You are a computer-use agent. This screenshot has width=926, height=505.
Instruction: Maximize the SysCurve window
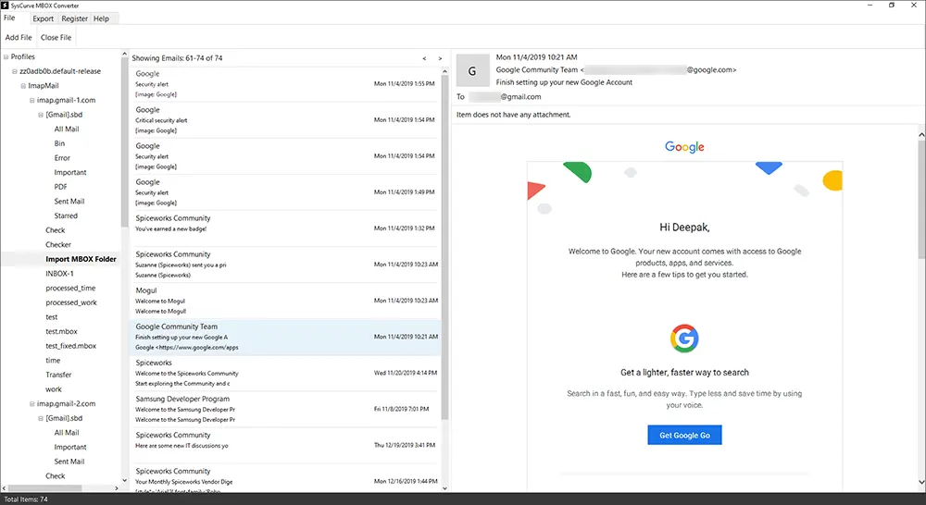pyautogui.click(x=891, y=6)
